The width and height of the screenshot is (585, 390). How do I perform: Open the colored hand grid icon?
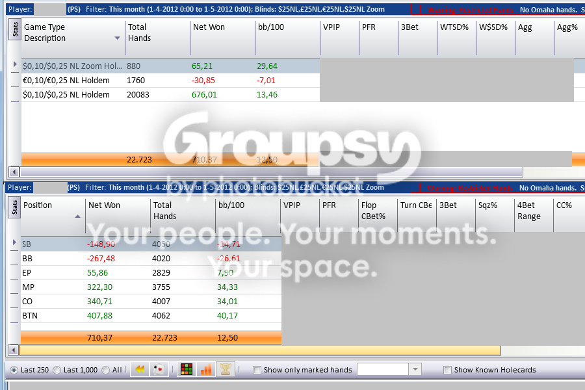(186, 369)
